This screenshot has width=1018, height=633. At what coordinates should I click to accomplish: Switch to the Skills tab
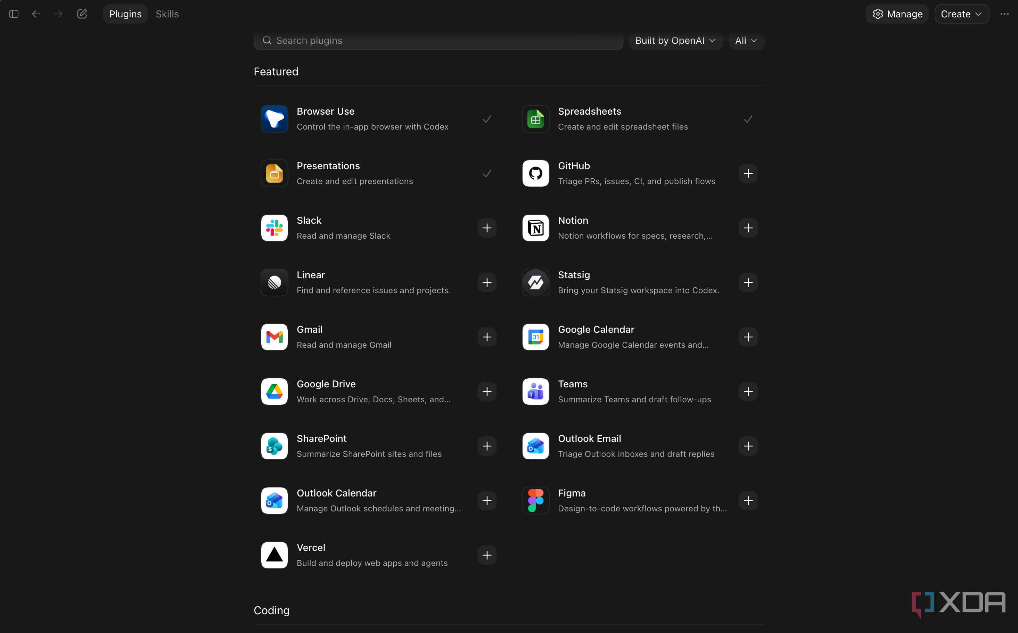coord(167,14)
